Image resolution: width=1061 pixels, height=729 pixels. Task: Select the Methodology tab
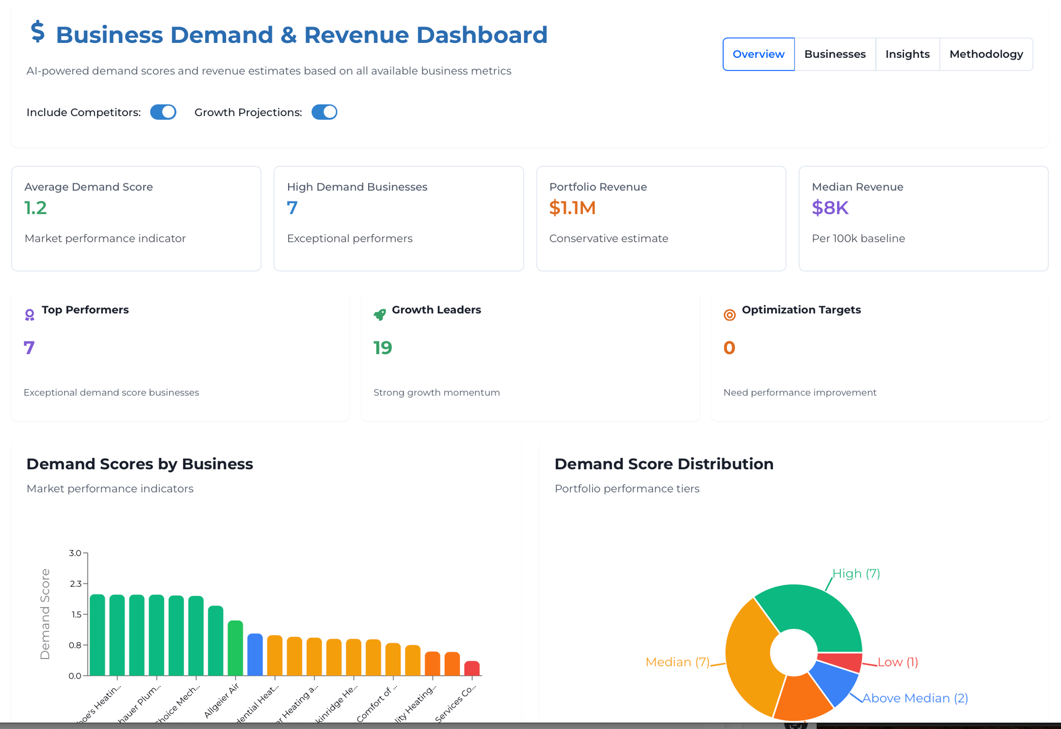tap(986, 54)
